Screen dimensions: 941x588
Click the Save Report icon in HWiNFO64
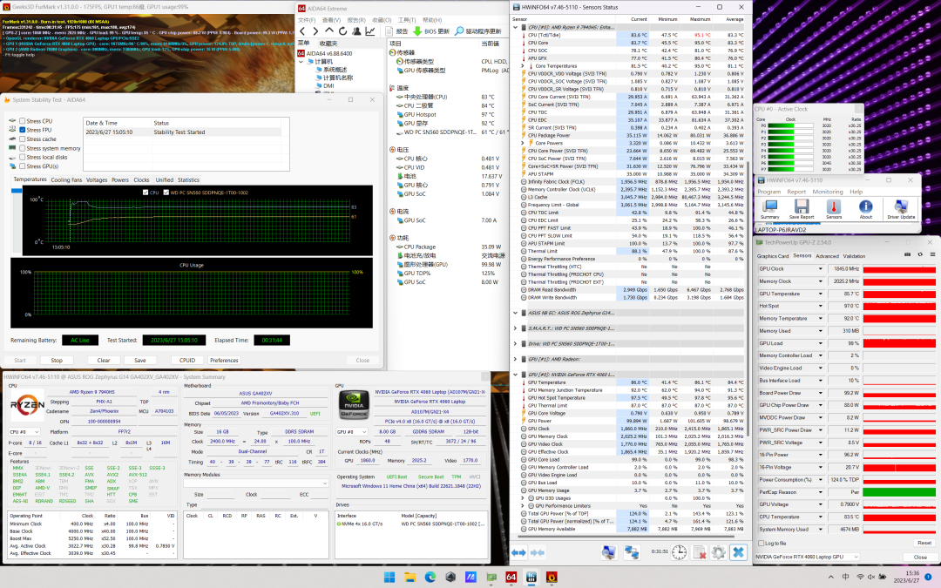(x=802, y=207)
